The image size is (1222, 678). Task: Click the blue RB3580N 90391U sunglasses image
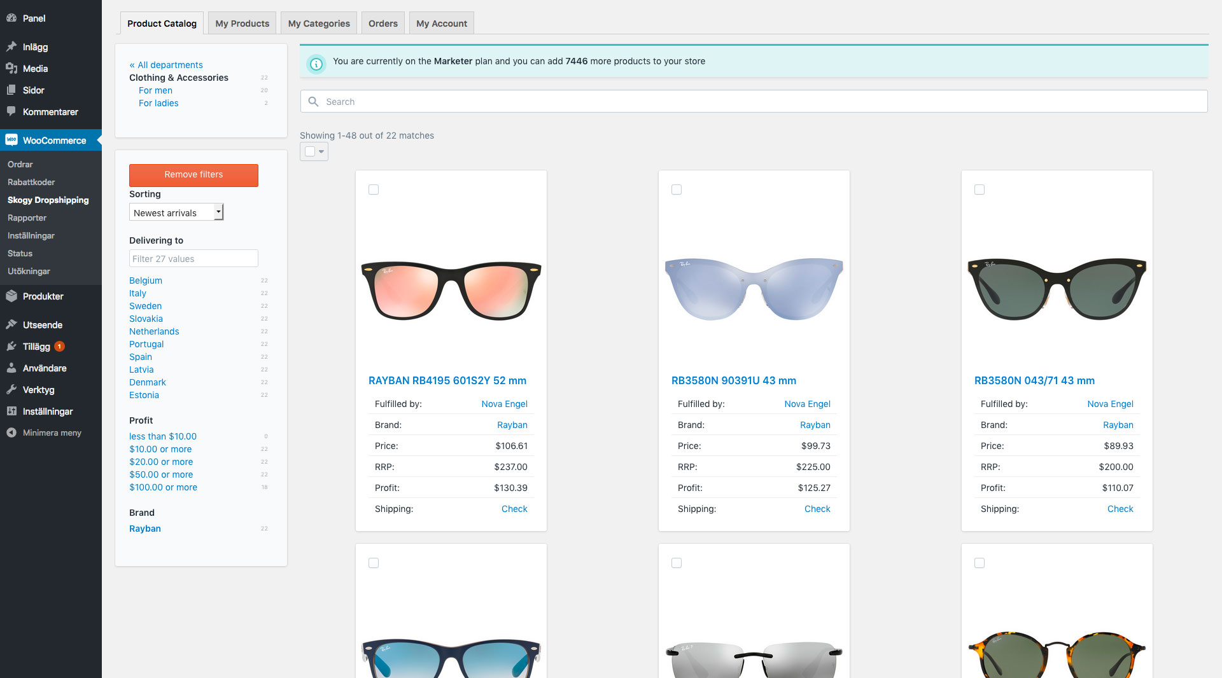click(754, 289)
